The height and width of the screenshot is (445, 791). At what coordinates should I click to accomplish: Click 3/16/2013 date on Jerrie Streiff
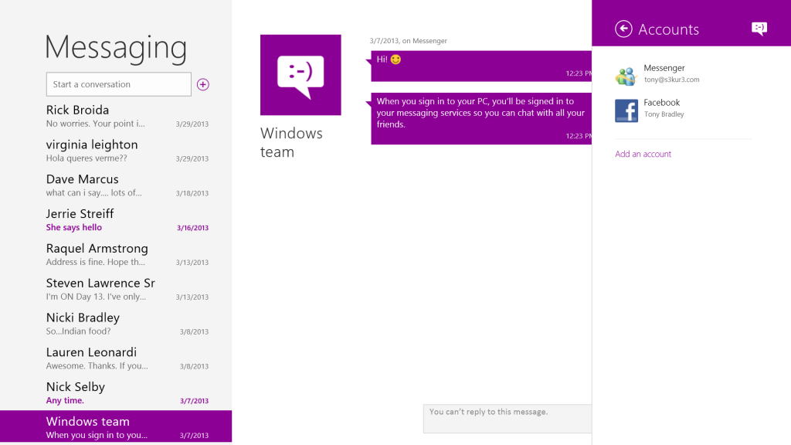click(x=192, y=228)
